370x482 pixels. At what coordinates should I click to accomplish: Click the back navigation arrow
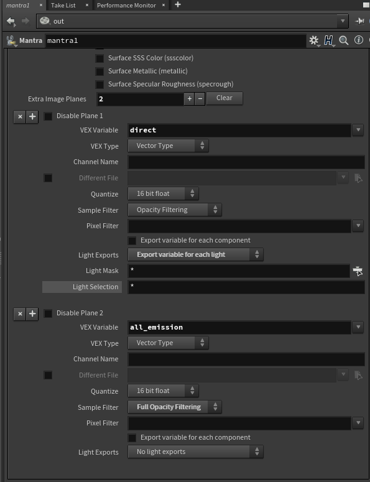click(11, 21)
